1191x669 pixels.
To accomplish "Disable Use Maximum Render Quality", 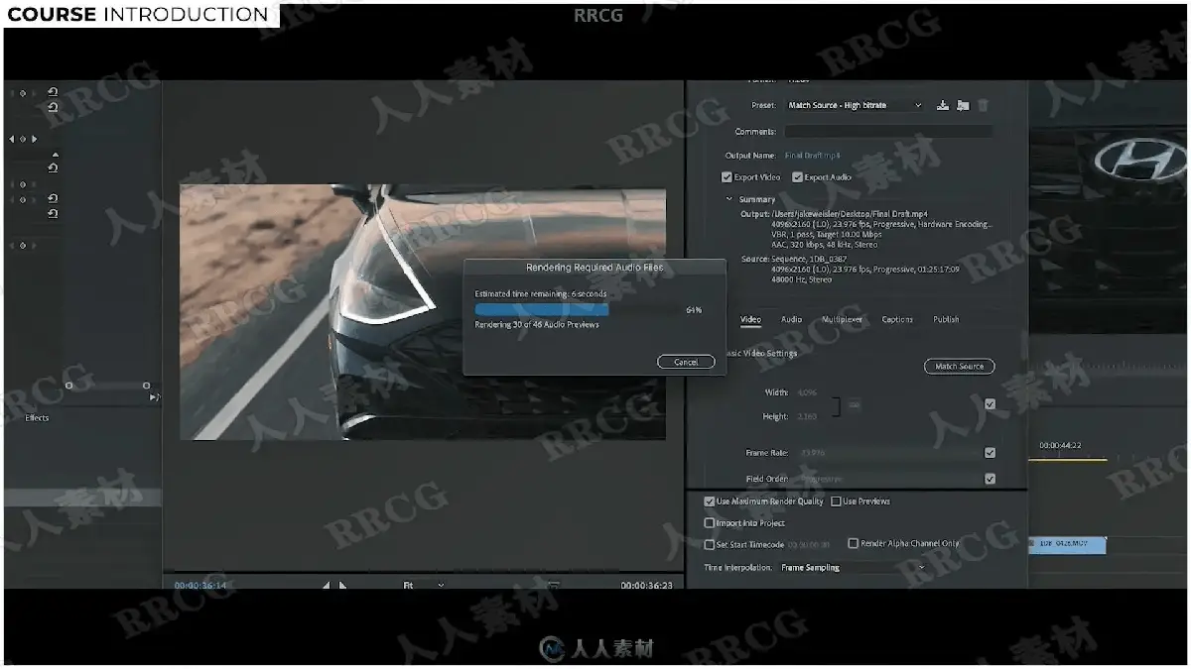I will 709,502.
